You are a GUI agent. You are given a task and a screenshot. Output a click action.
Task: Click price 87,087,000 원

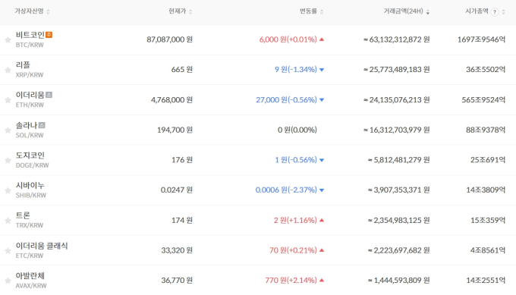click(169, 39)
